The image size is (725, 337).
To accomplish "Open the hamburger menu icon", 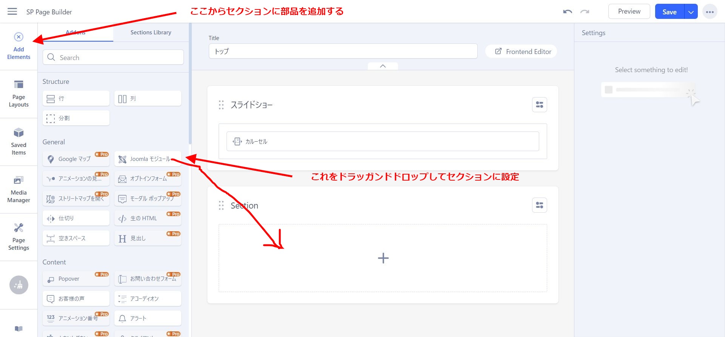I will point(12,12).
